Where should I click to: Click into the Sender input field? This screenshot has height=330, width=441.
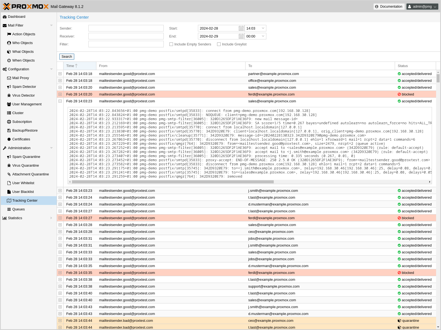tap(126, 28)
